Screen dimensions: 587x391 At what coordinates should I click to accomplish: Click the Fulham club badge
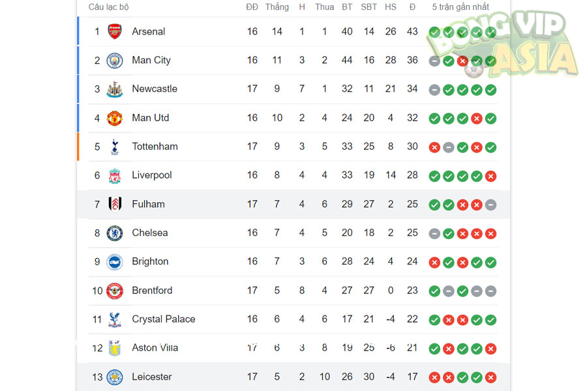pyautogui.click(x=115, y=204)
